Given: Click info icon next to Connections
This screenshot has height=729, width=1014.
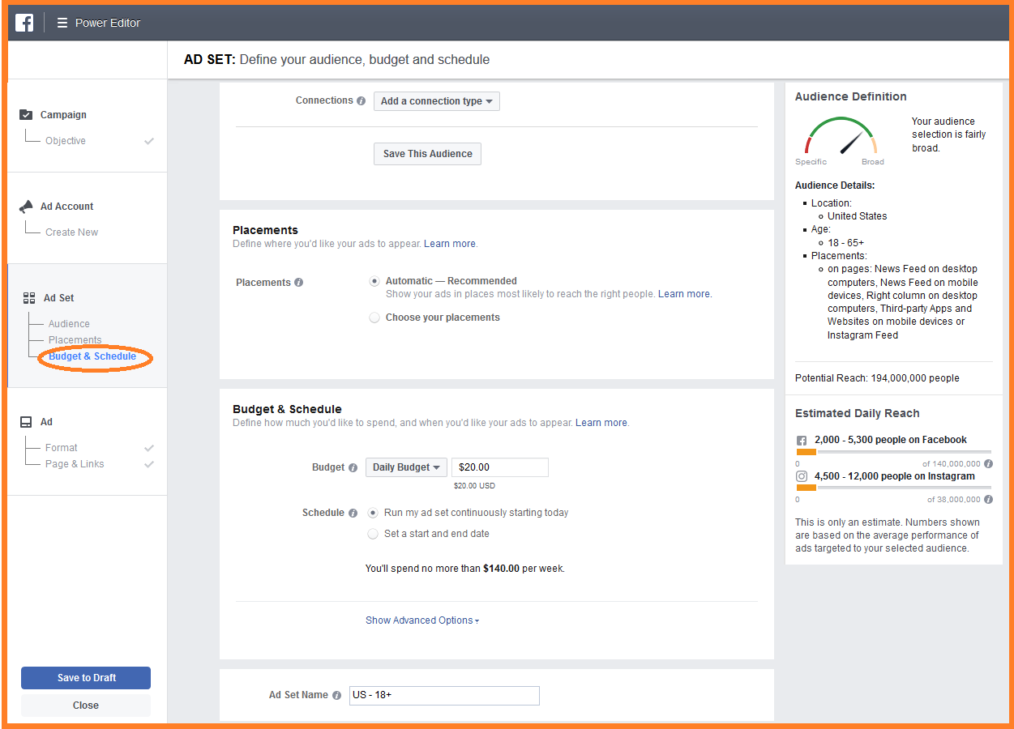Looking at the screenshot, I should (362, 101).
